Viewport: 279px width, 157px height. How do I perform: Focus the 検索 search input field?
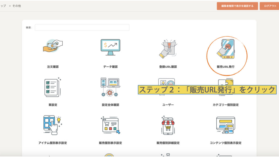(x=82, y=28)
